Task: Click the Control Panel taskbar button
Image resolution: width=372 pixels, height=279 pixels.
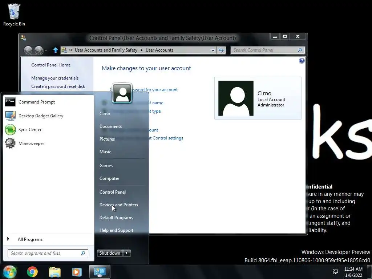Action: click(100, 272)
